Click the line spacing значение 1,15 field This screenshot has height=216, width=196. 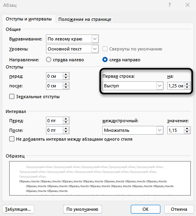[x=176, y=130]
